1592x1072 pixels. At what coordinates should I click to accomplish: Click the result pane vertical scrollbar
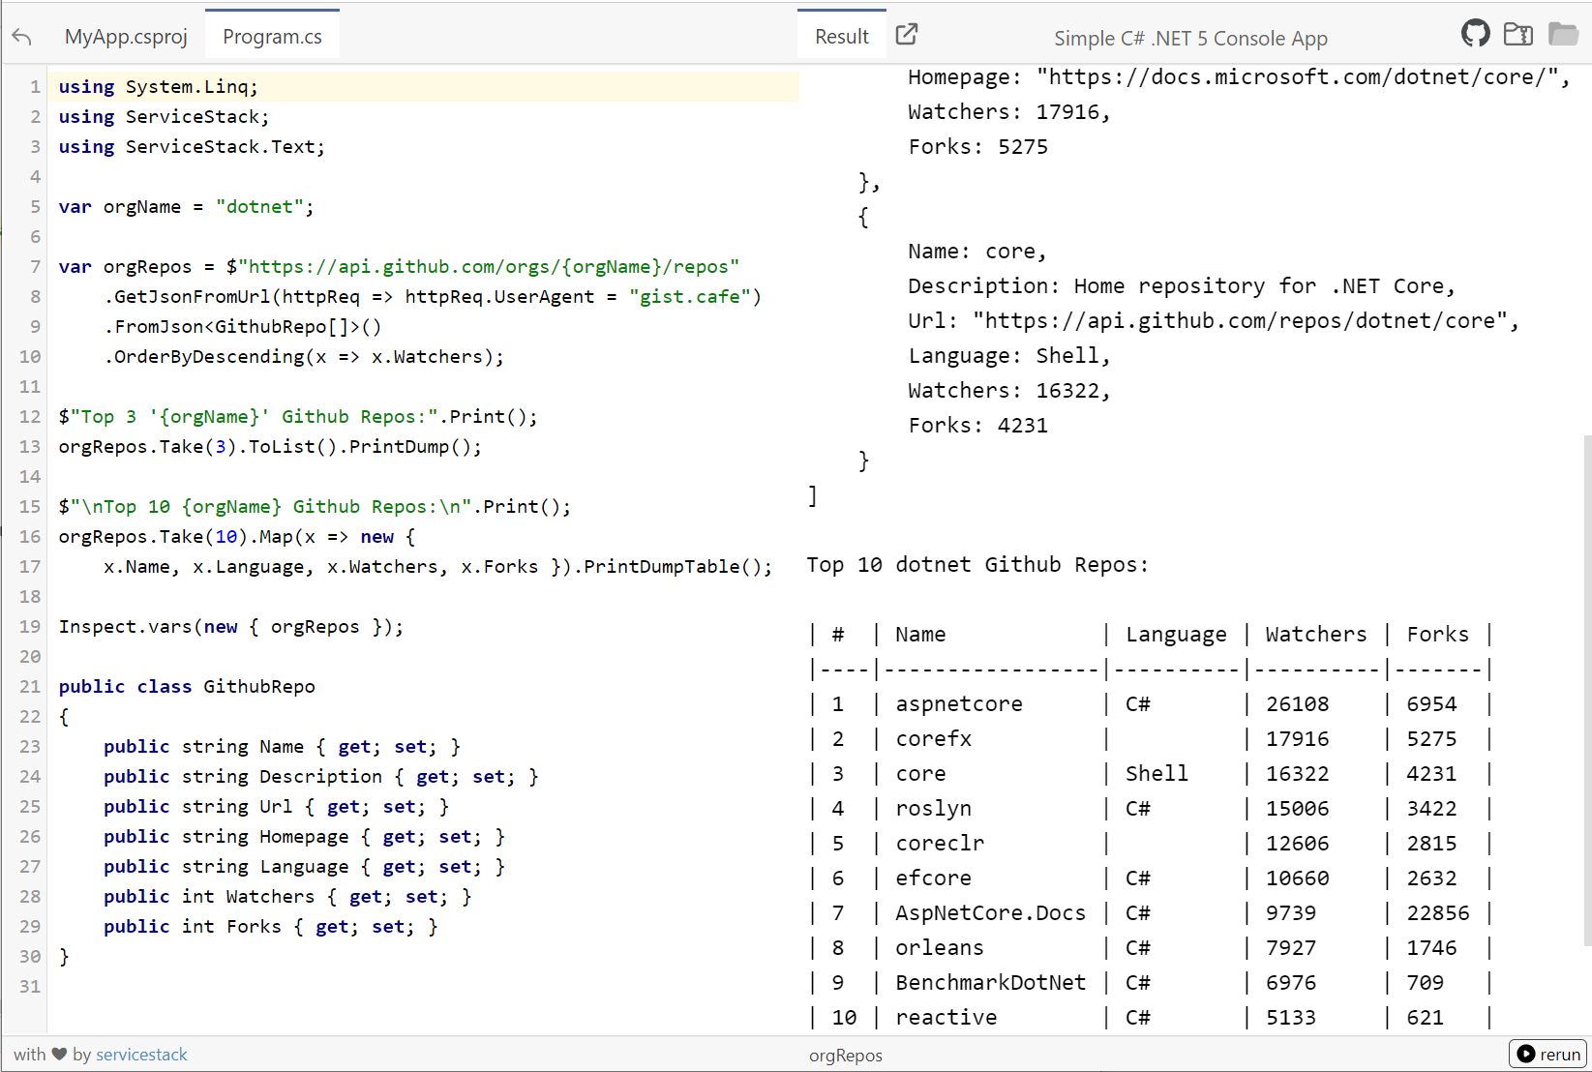click(x=1587, y=690)
